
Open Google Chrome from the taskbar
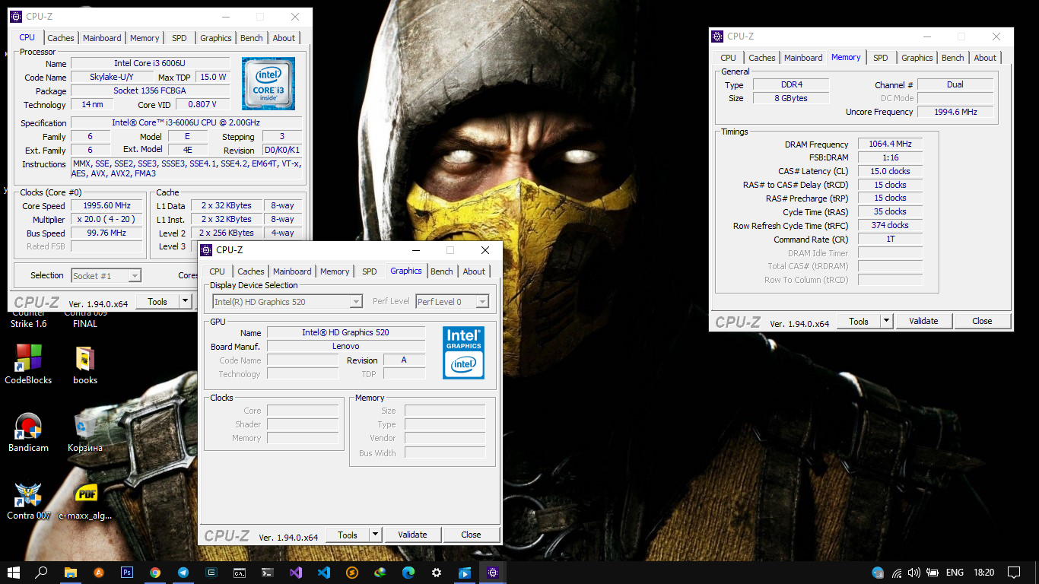coord(154,573)
